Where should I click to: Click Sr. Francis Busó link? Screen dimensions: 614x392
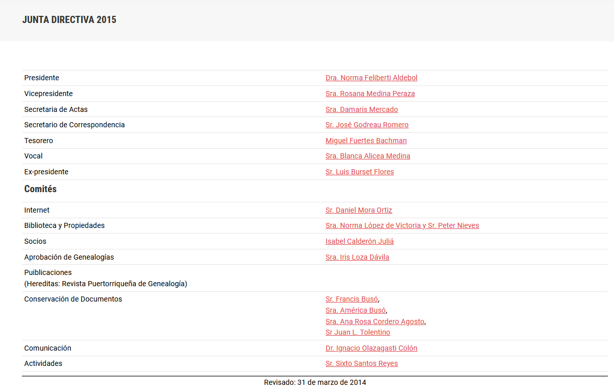[352, 299]
